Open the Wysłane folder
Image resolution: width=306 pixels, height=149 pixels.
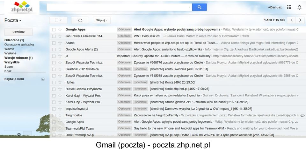(10, 53)
